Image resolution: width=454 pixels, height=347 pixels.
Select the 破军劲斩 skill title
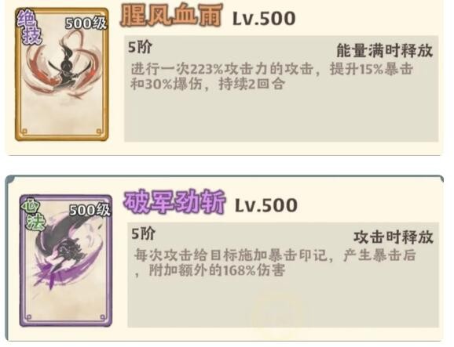coord(174,201)
